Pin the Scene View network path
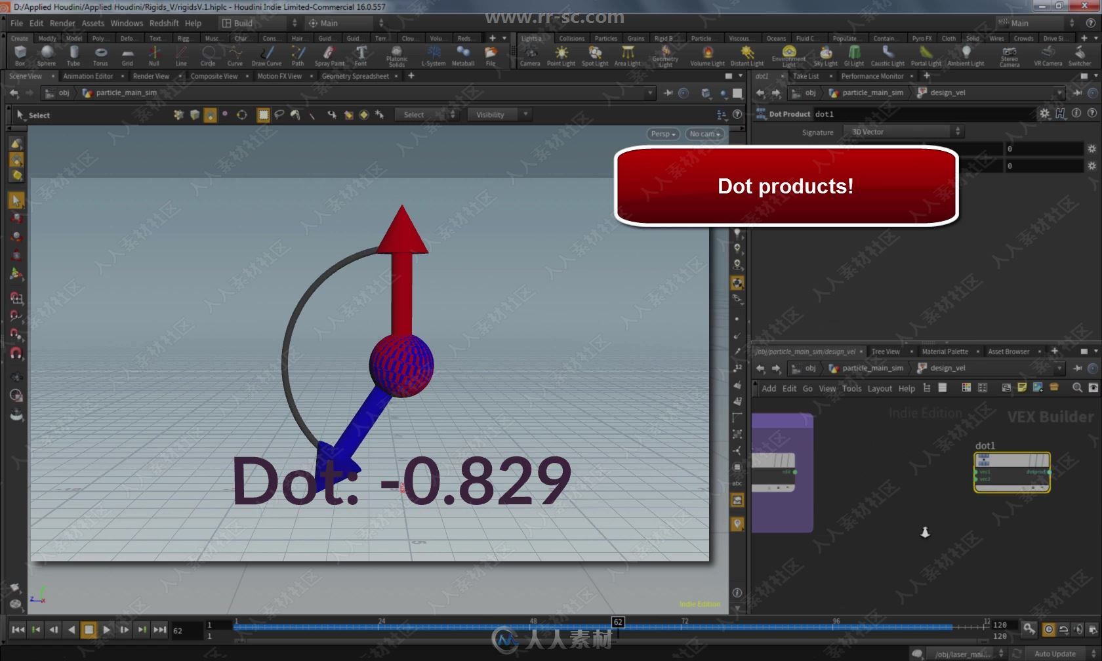Viewport: 1102px width, 661px height. (x=668, y=93)
